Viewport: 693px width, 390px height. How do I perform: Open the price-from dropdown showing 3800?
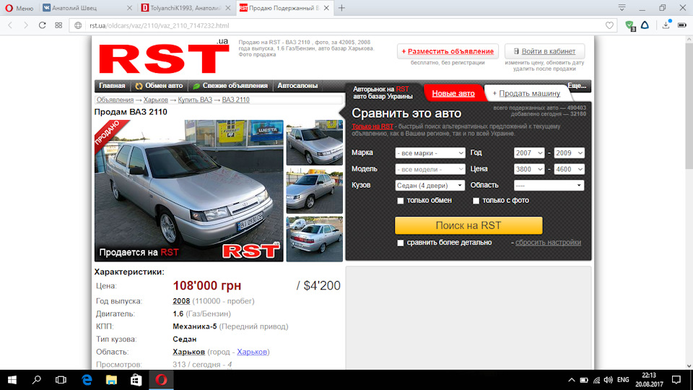[x=529, y=169]
